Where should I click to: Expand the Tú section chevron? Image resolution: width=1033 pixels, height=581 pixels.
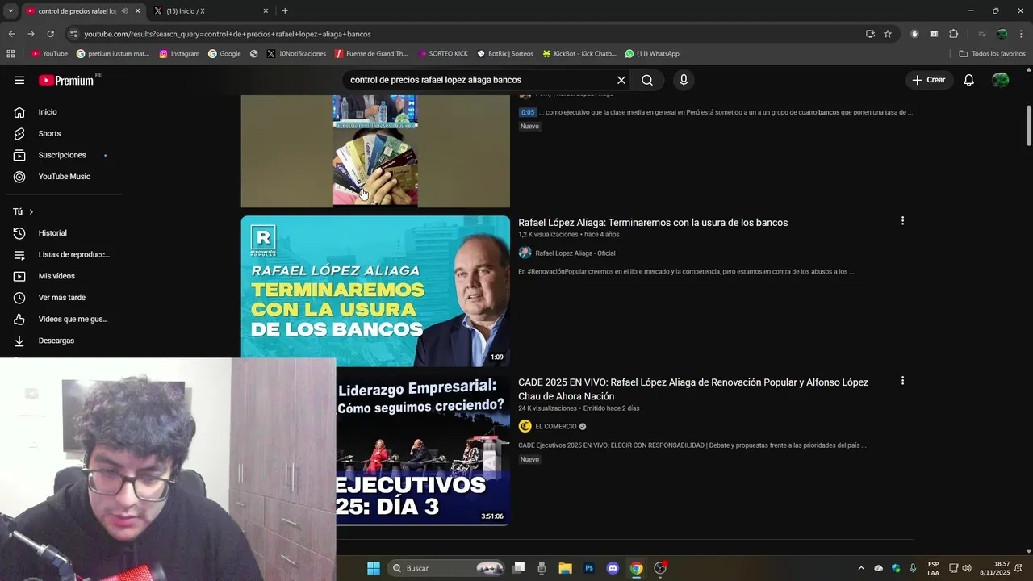pos(31,211)
